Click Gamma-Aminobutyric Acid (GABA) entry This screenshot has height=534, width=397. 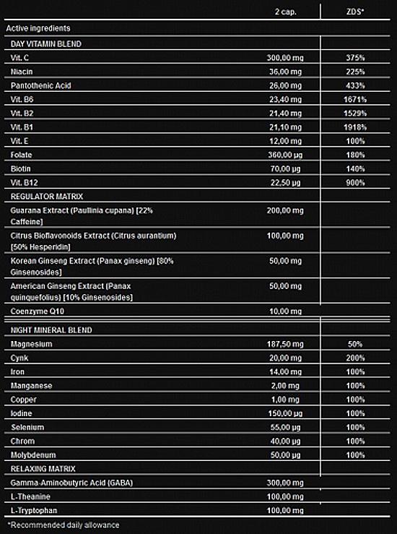(x=71, y=483)
